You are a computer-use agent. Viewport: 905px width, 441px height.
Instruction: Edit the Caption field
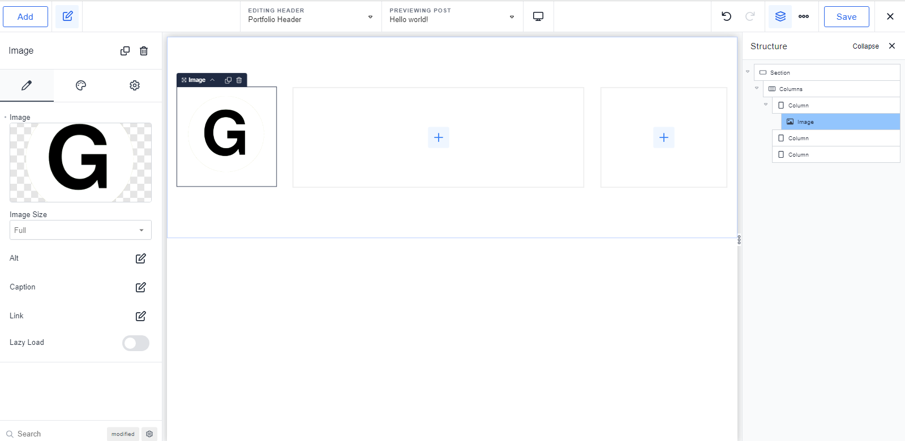(x=141, y=287)
